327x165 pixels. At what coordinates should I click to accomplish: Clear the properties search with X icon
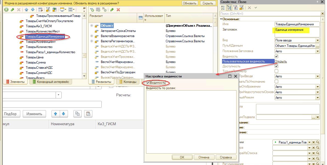[323, 13]
